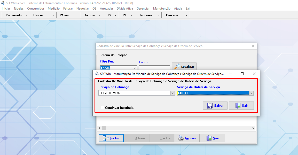Screen dimensions: 298x155
Task: Enable the Continuar inserindo checkbox
Action: (x=103, y=107)
